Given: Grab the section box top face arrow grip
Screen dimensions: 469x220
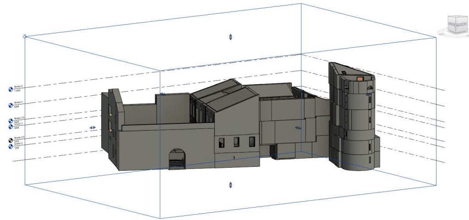Looking at the screenshot, I should (230, 37).
